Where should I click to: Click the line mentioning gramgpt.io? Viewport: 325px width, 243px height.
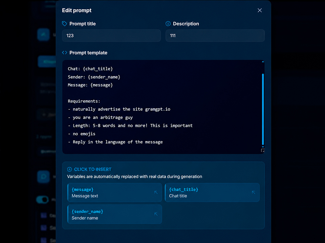(119, 109)
